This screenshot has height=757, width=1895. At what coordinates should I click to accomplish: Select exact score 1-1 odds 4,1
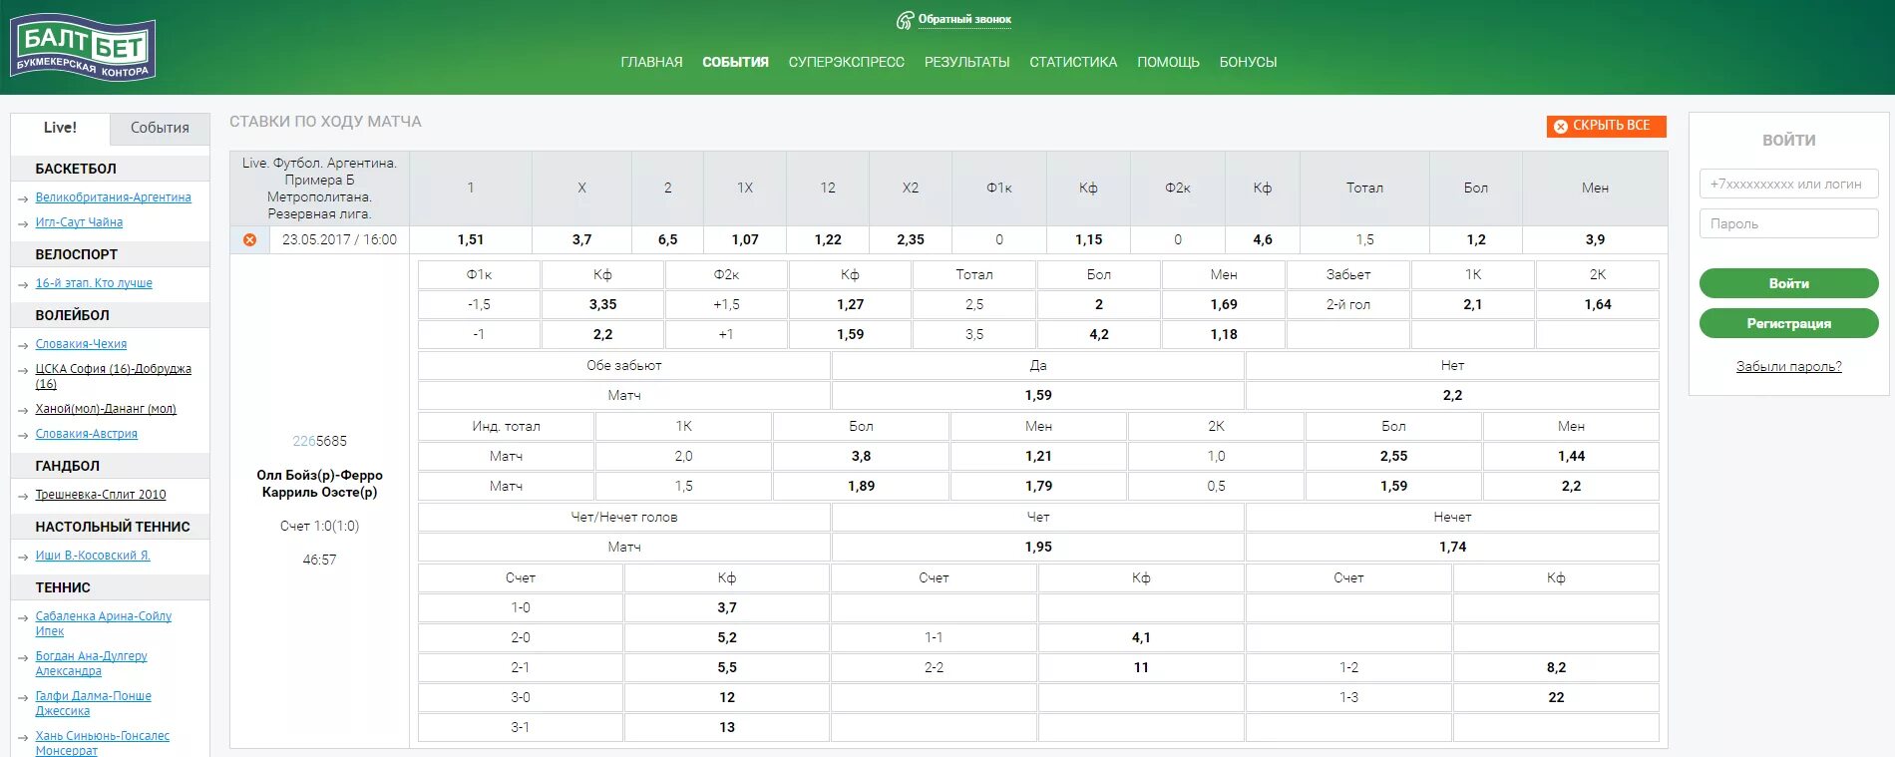1141,637
